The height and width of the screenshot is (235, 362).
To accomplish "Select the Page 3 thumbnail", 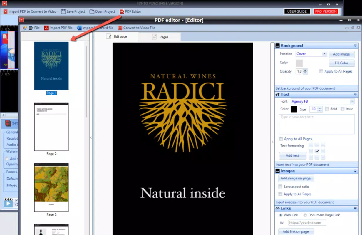I will (x=51, y=187).
